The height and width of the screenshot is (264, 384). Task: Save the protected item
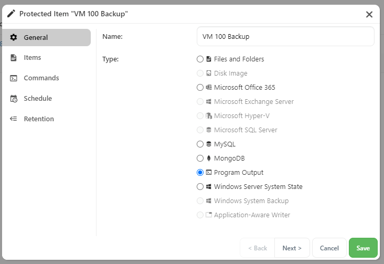(x=363, y=248)
